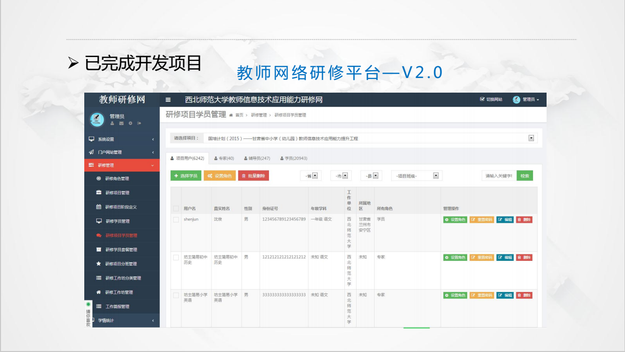
Task: Click the chat icon beside 研修项目学员管理
Action: point(99,235)
